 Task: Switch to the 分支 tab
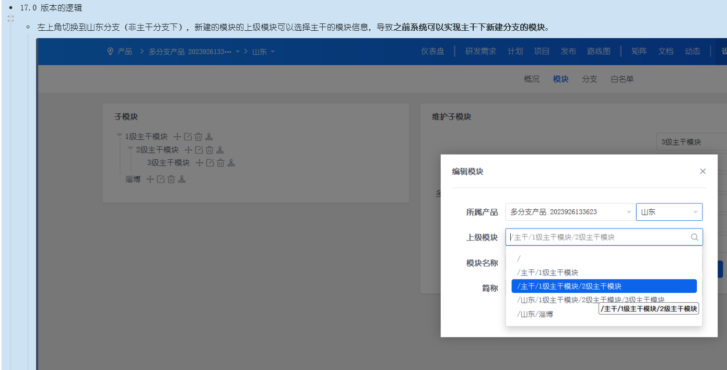[x=589, y=79]
